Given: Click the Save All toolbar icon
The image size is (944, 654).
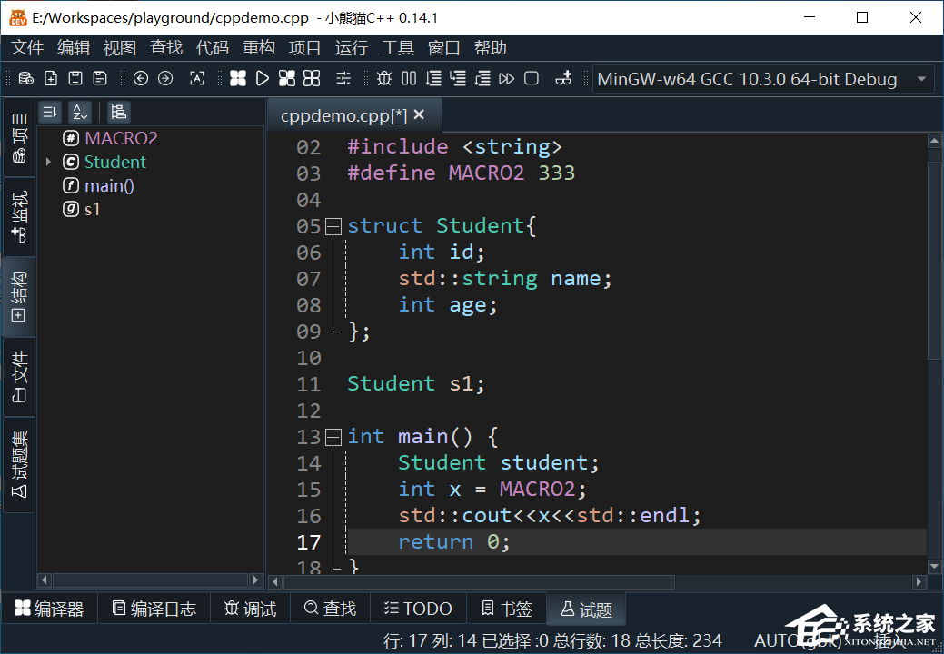Looking at the screenshot, I should pos(100,78).
